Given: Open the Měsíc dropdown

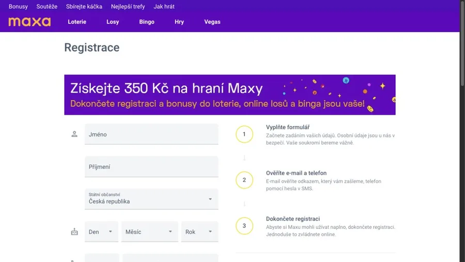Looking at the screenshot, I should (x=150, y=232).
